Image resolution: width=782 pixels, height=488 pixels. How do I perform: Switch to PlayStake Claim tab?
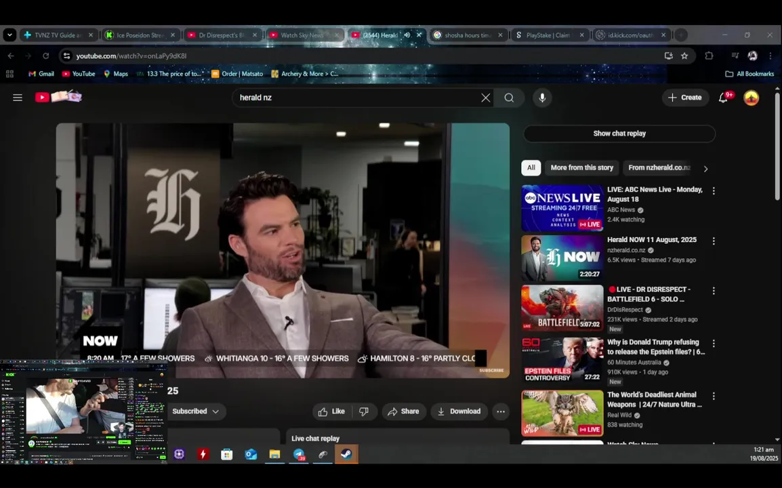point(550,35)
